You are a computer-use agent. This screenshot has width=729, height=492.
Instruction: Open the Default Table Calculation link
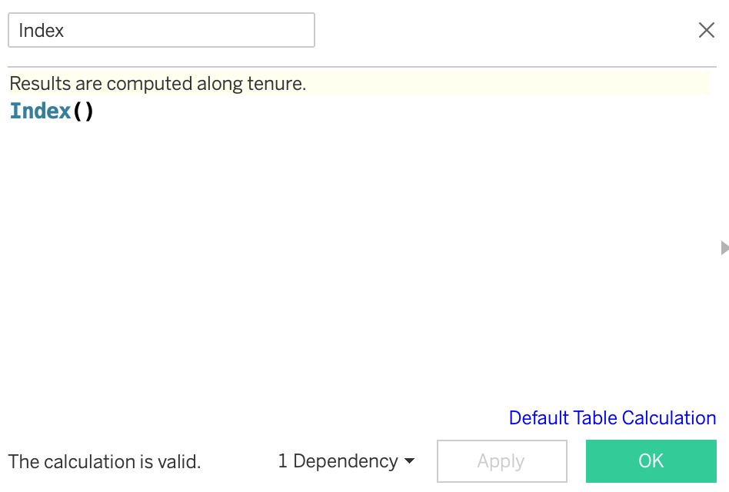612,418
